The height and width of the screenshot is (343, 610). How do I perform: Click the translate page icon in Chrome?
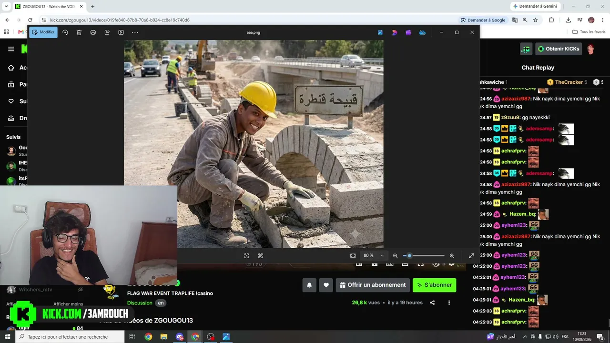pos(515,20)
